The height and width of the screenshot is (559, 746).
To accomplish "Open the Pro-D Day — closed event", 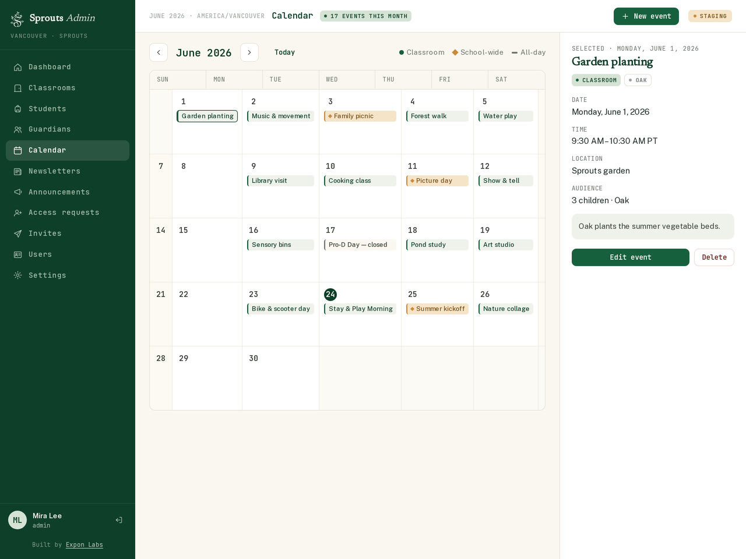I will tap(360, 245).
